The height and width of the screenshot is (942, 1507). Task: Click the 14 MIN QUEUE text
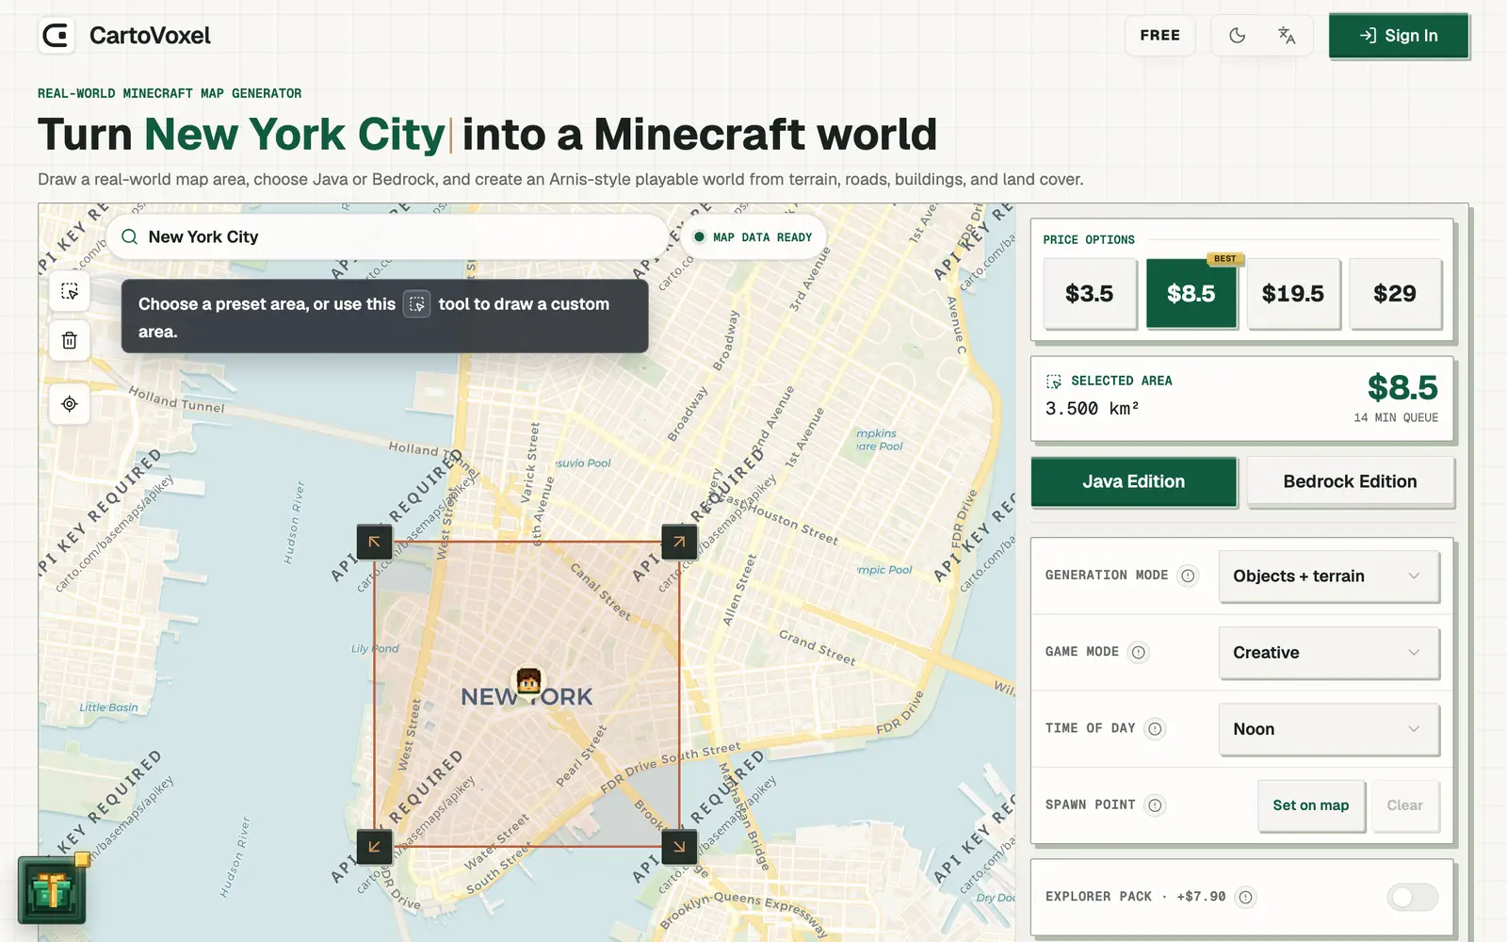1396,417
